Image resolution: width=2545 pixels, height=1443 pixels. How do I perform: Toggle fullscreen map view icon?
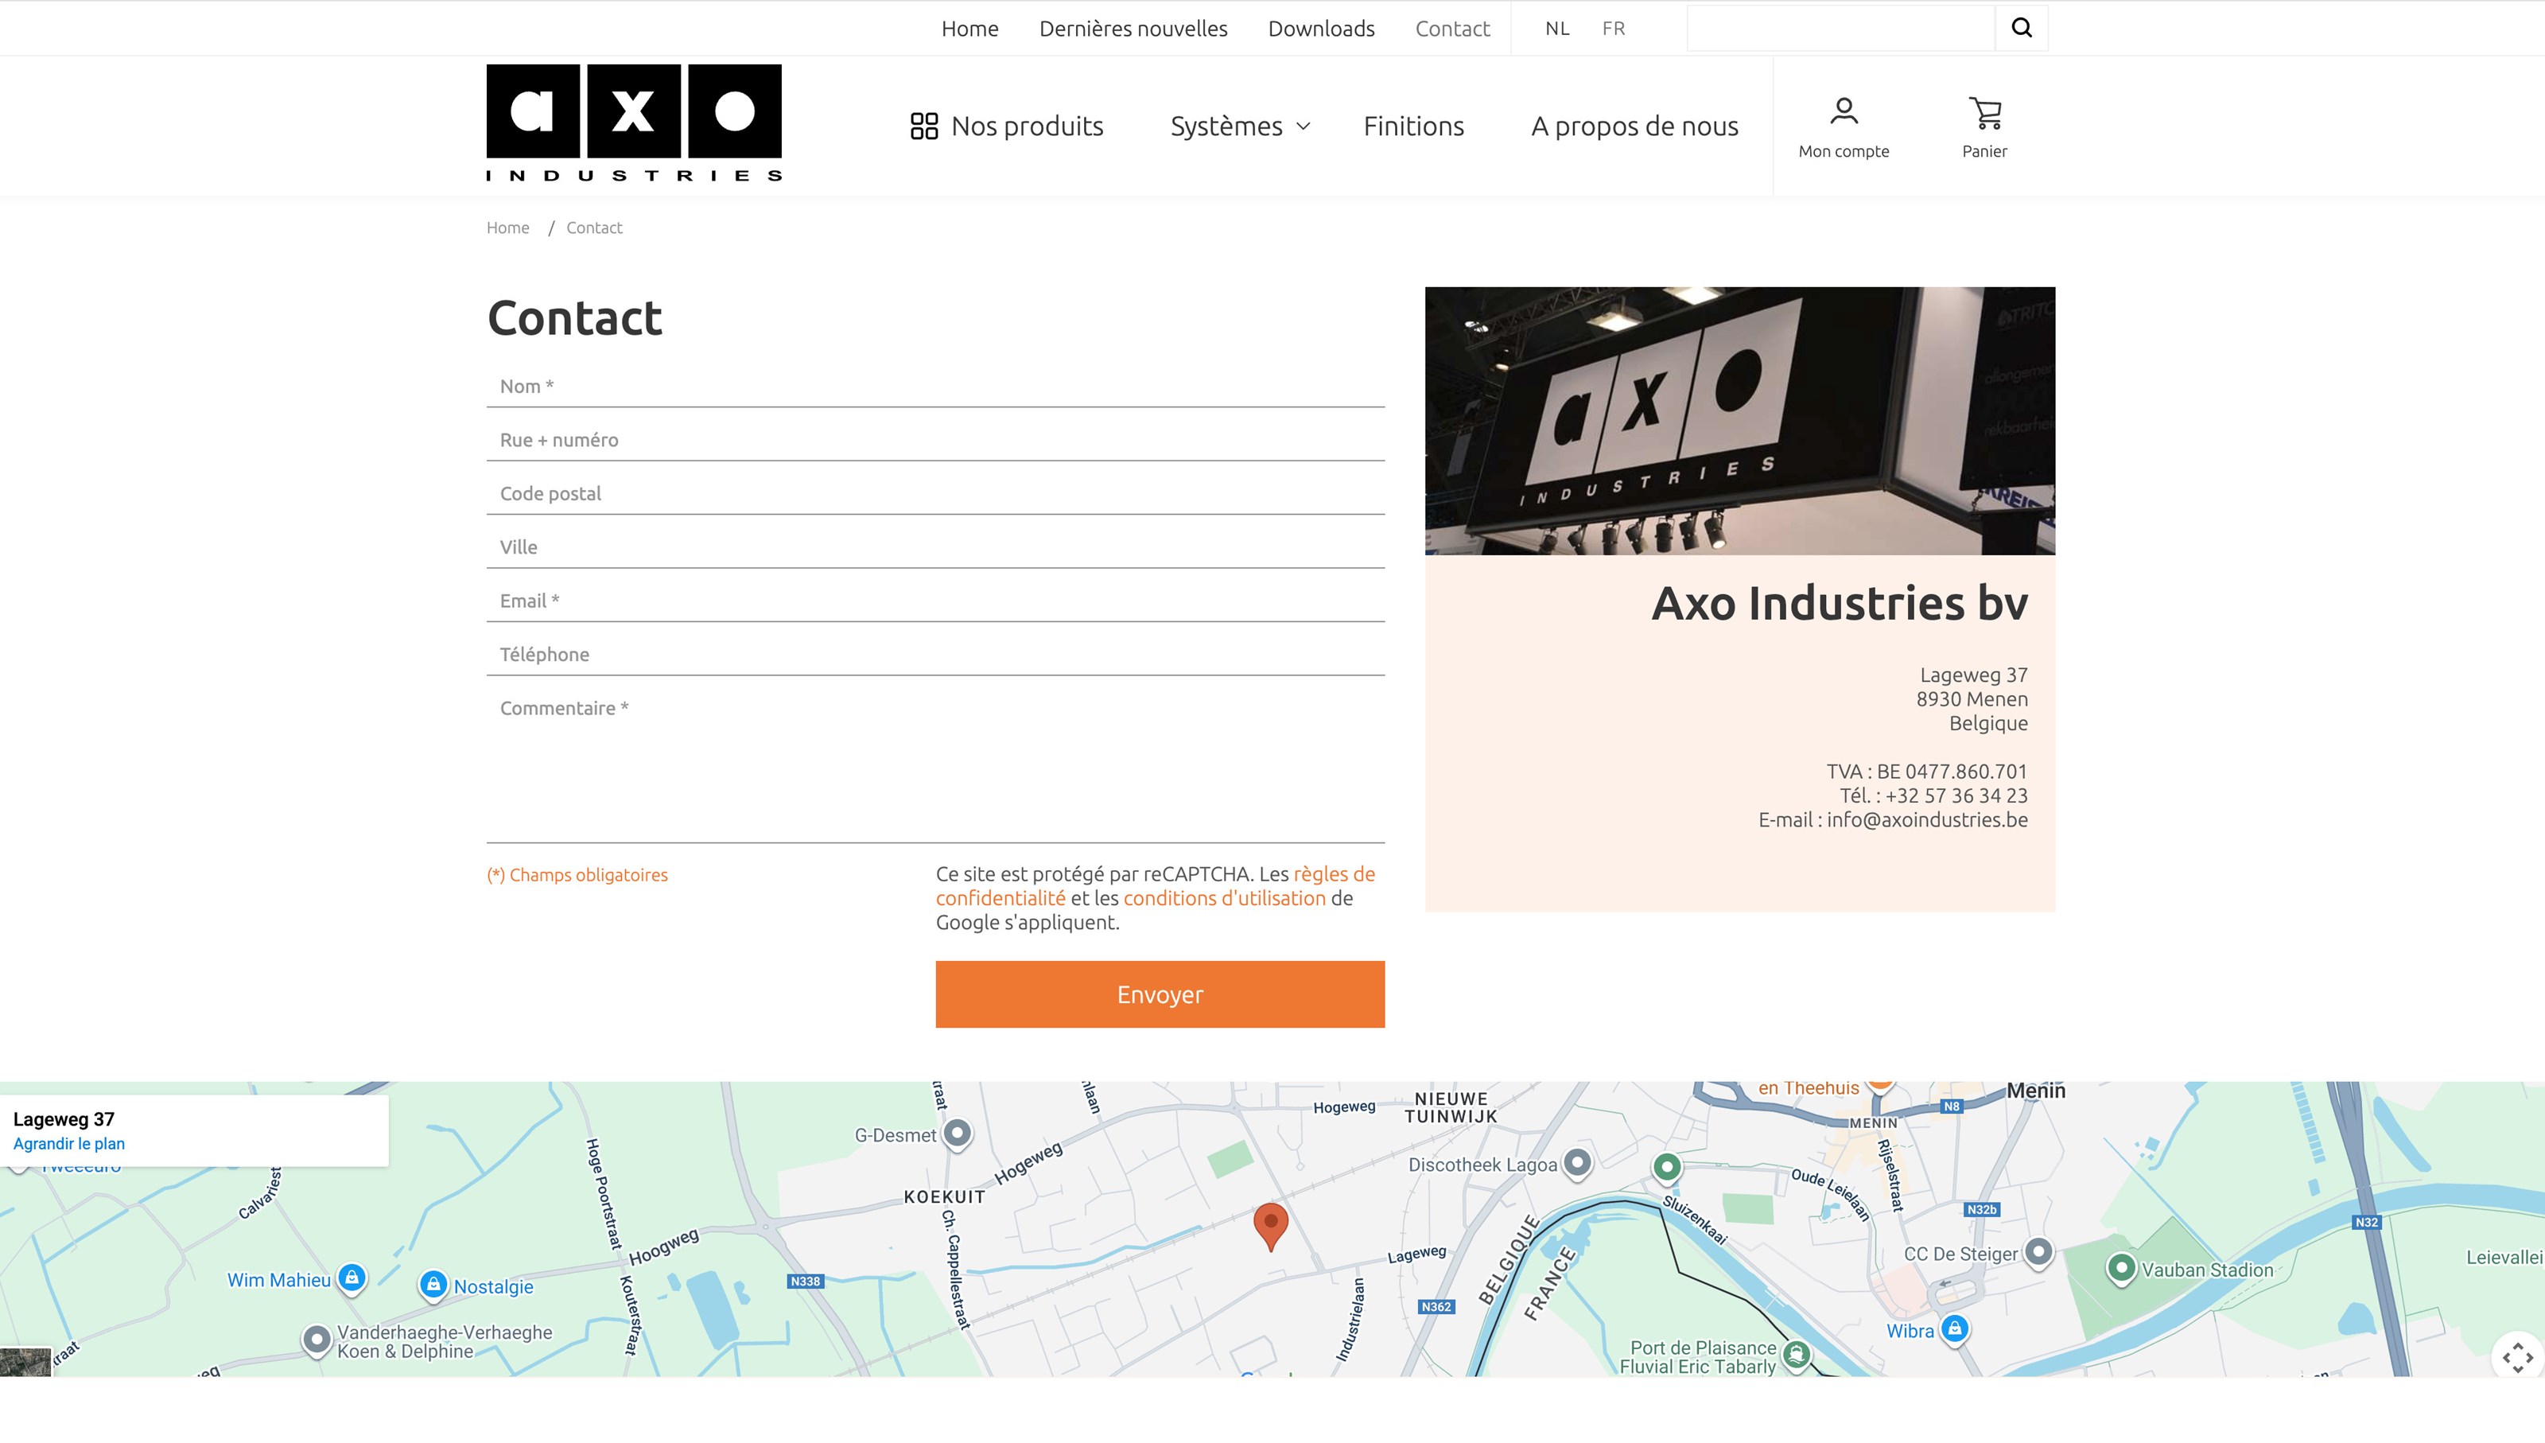(2516, 1357)
